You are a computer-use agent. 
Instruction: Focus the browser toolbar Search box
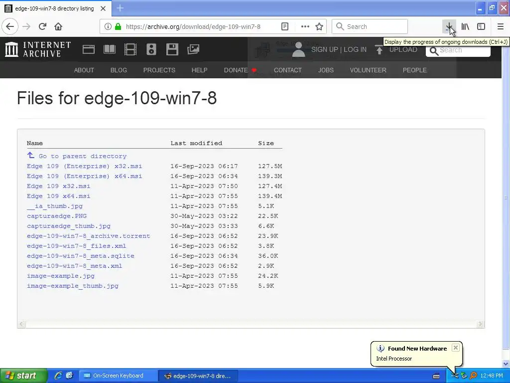pyautogui.click(x=370, y=26)
